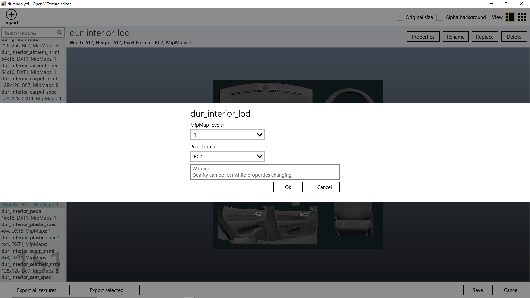Click the bottom-right Cancel button
The image size is (530, 298).
pyautogui.click(x=511, y=290)
